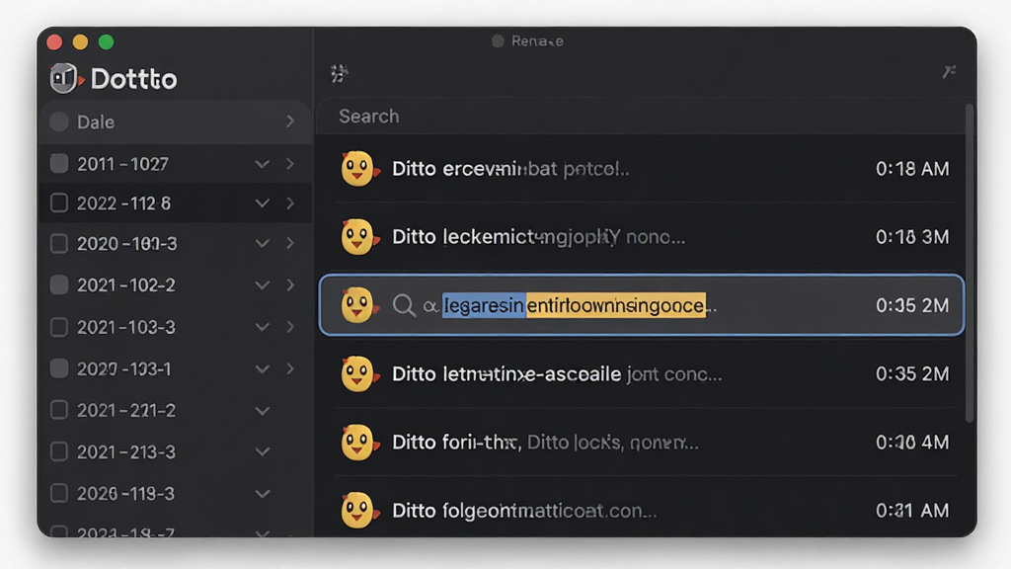
Task: Open the right arrow on 2022 – 112 8
Action: pyautogui.click(x=290, y=203)
